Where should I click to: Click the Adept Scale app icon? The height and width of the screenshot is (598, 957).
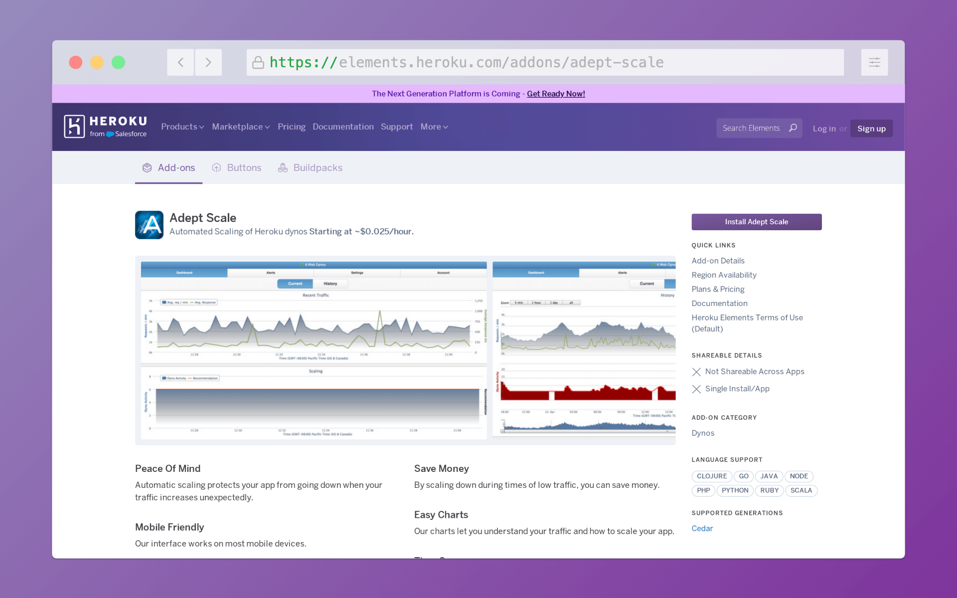tap(149, 225)
